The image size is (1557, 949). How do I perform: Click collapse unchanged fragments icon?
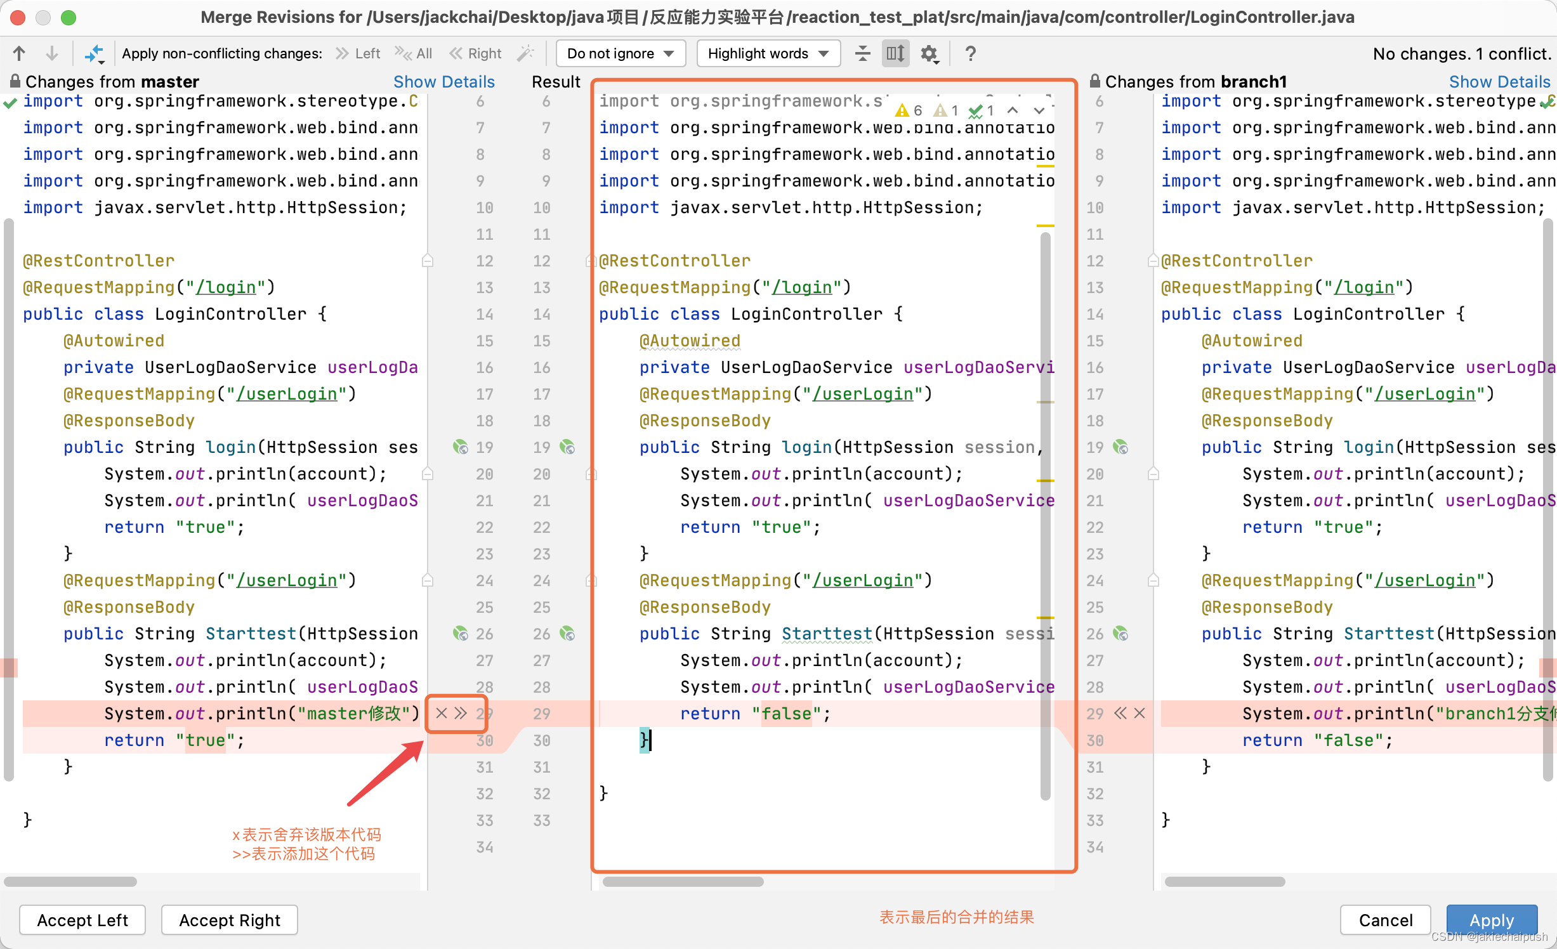(863, 54)
